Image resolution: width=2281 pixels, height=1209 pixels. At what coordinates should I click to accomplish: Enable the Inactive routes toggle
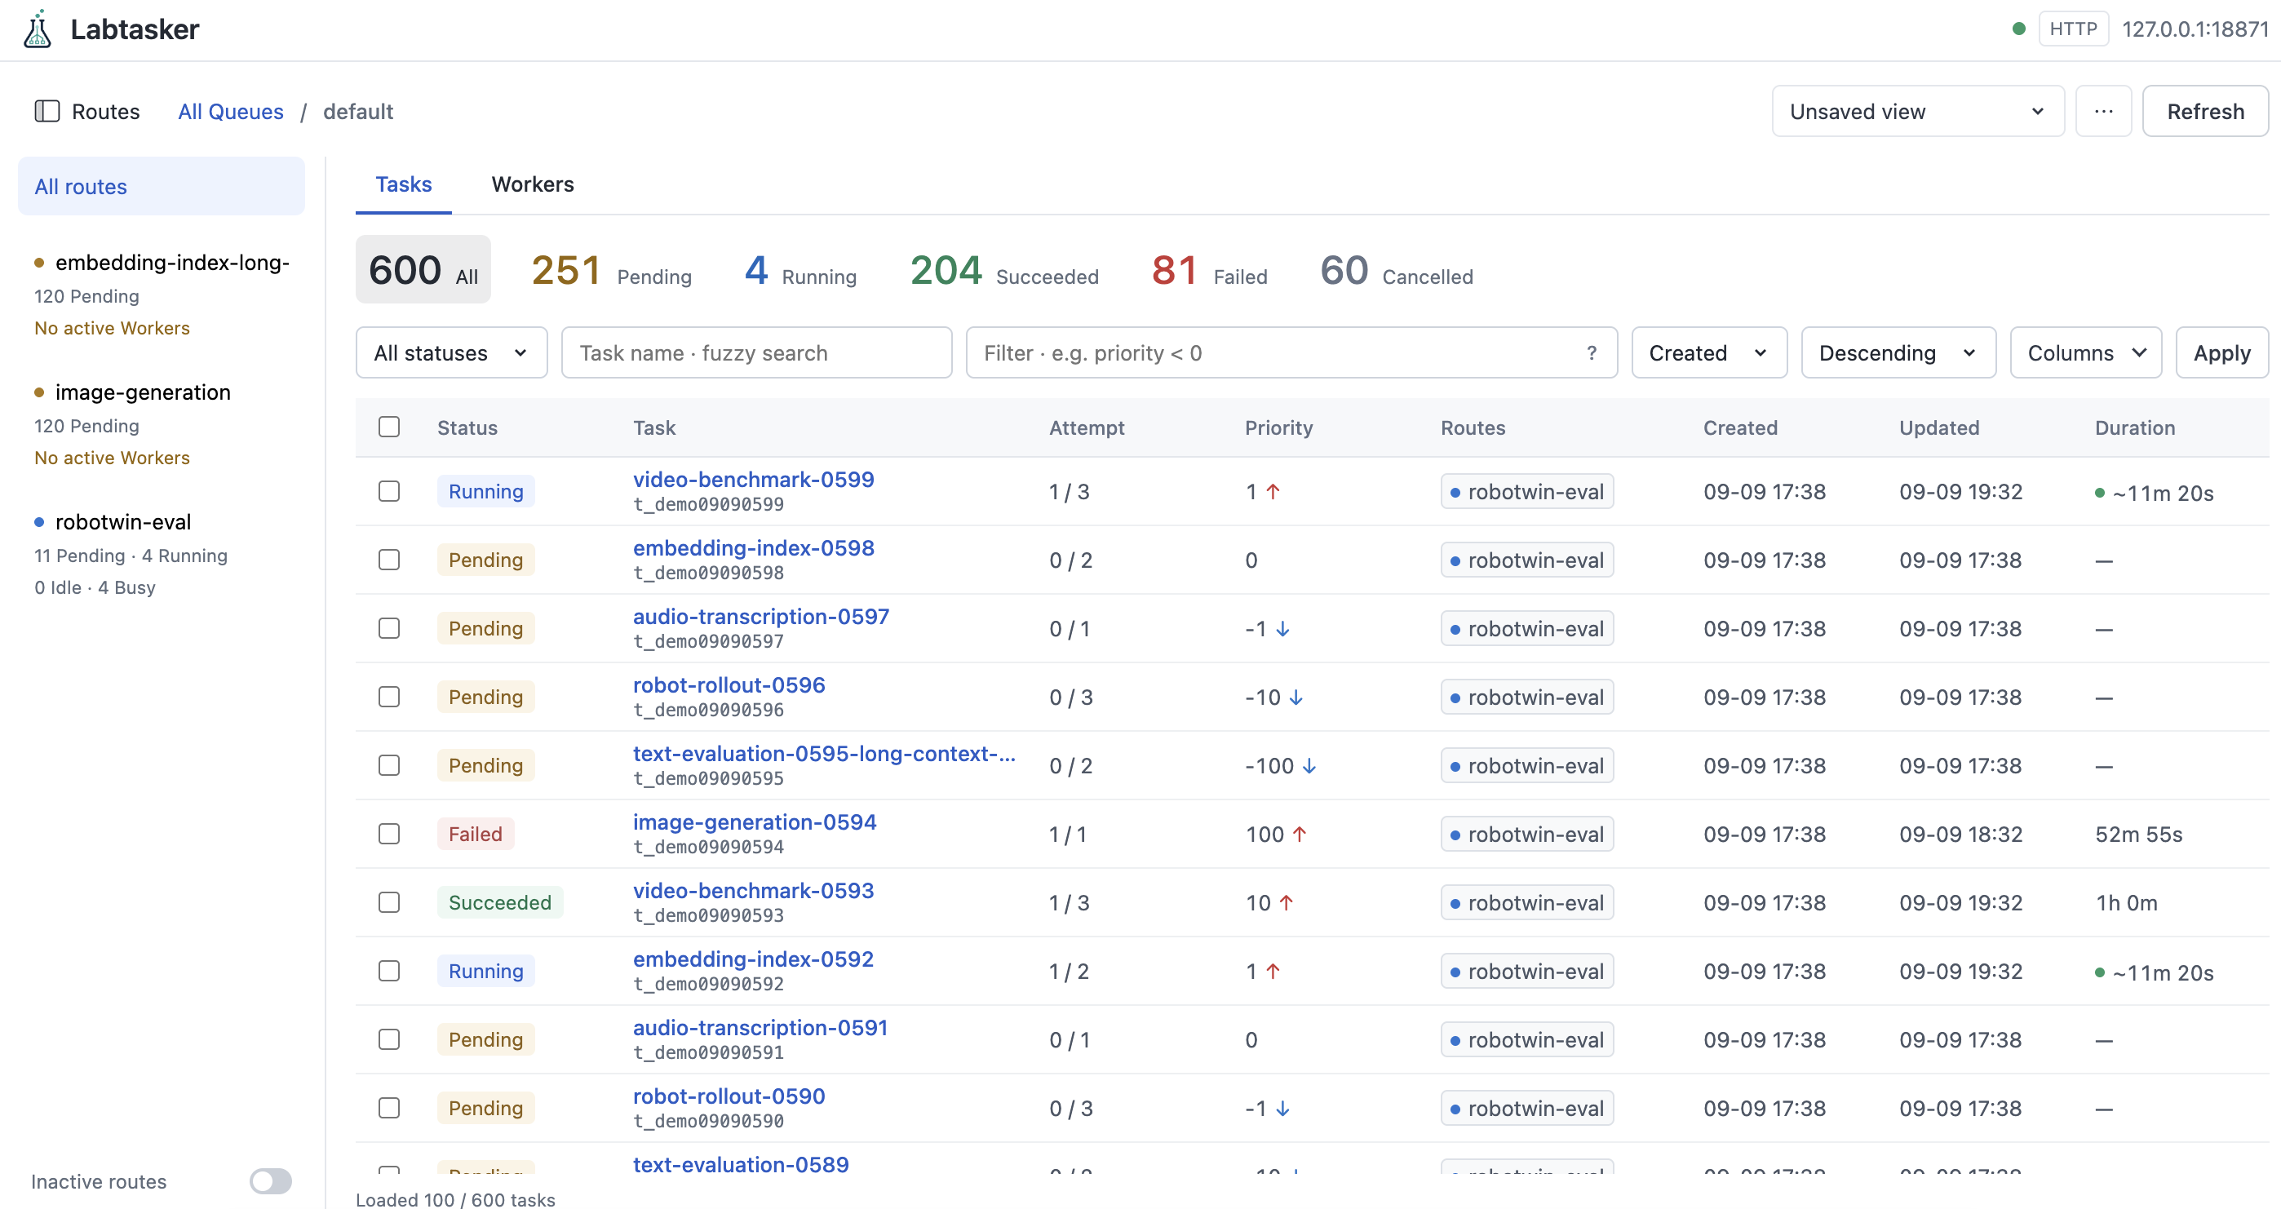270,1181
